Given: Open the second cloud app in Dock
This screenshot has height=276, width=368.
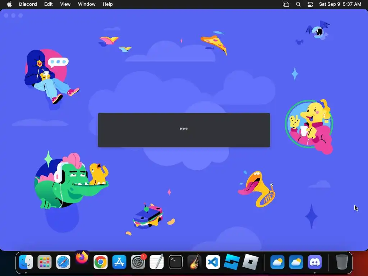Looking at the screenshot, I should 296,262.
